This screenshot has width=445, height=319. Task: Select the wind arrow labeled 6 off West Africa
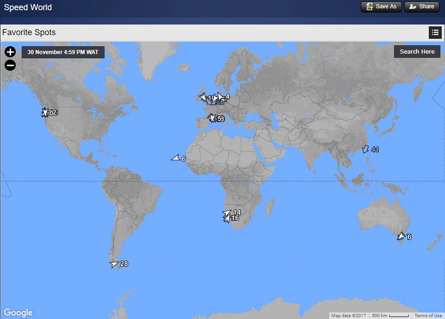175,158
